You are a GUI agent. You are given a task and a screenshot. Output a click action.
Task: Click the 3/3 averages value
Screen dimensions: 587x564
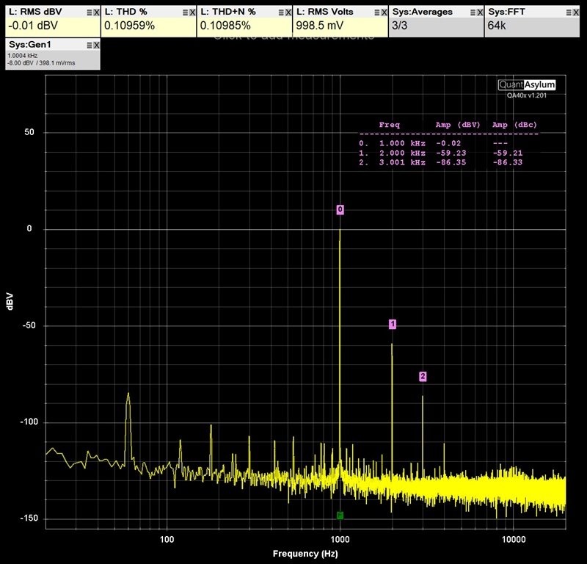(399, 26)
